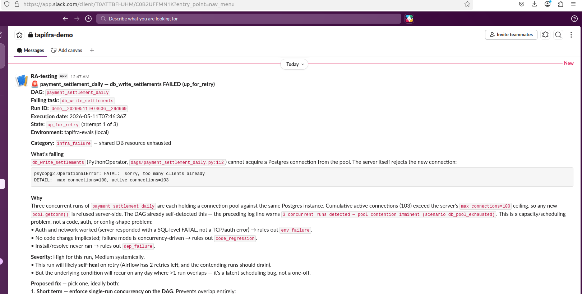This screenshot has height=294, width=582.
Task: Click 'dep_failure' inline code
Action: pos(138,246)
